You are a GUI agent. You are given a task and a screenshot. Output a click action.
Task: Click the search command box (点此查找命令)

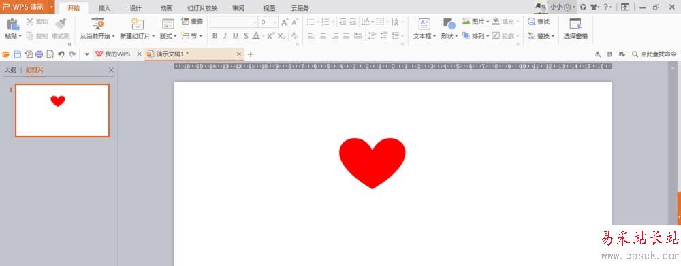click(x=654, y=54)
